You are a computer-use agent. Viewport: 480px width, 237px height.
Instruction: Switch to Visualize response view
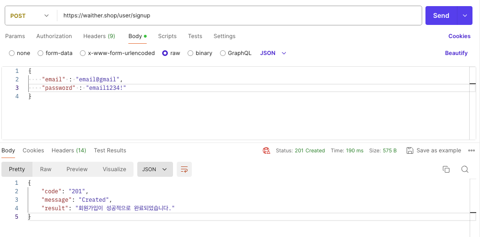point(115,169)
